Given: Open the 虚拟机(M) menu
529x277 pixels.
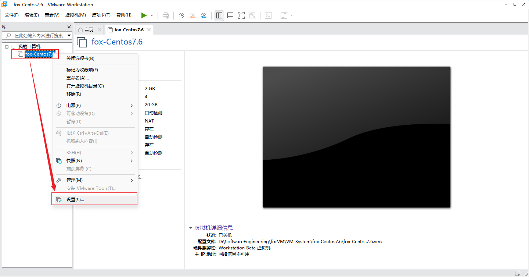Looking at the screenshot, I should point(75,15).
